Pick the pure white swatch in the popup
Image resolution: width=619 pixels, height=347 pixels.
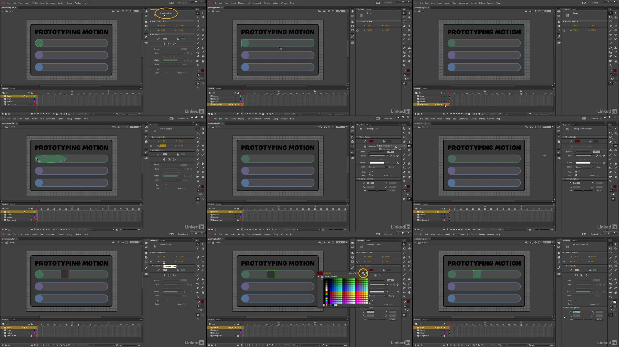[x=326, y=290]
